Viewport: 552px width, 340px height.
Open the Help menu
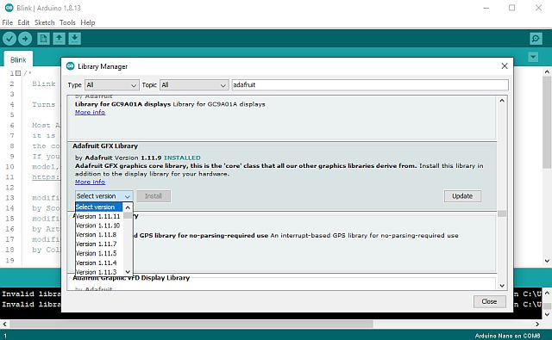point(88,22)
